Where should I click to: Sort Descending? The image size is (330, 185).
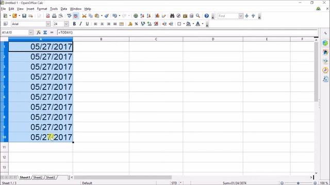148,16
